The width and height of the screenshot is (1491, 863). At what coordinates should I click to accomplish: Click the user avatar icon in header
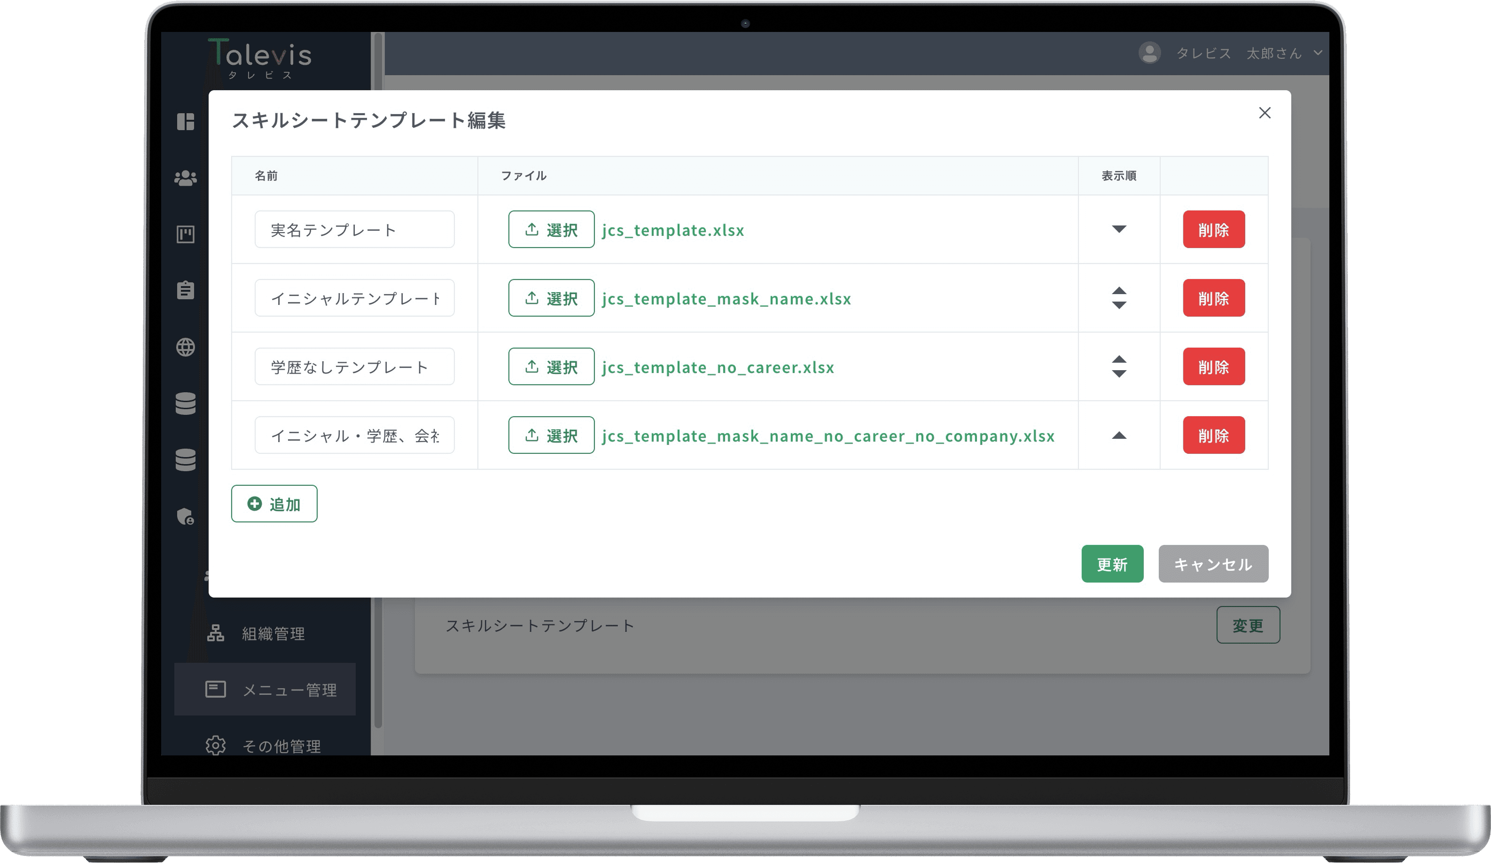[x=1149, y=53]
